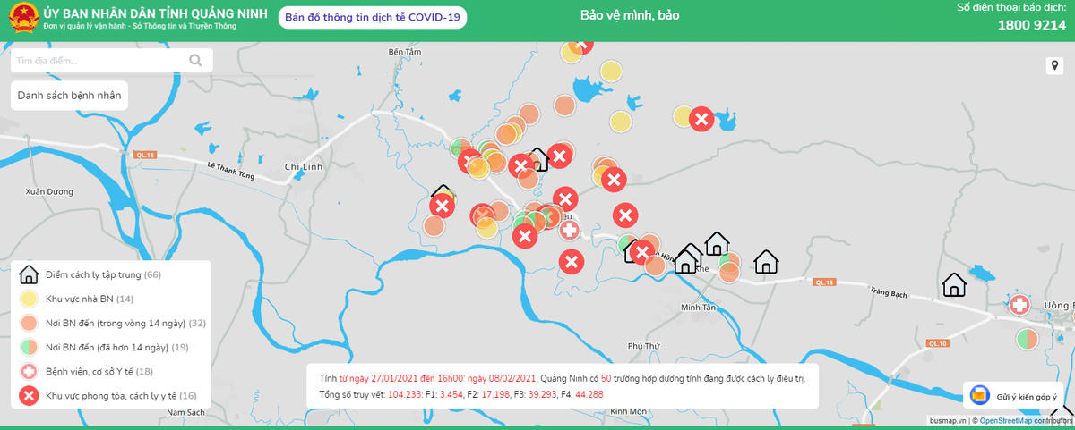Focus the 'Tìm địa điểm...' search field

99,61
